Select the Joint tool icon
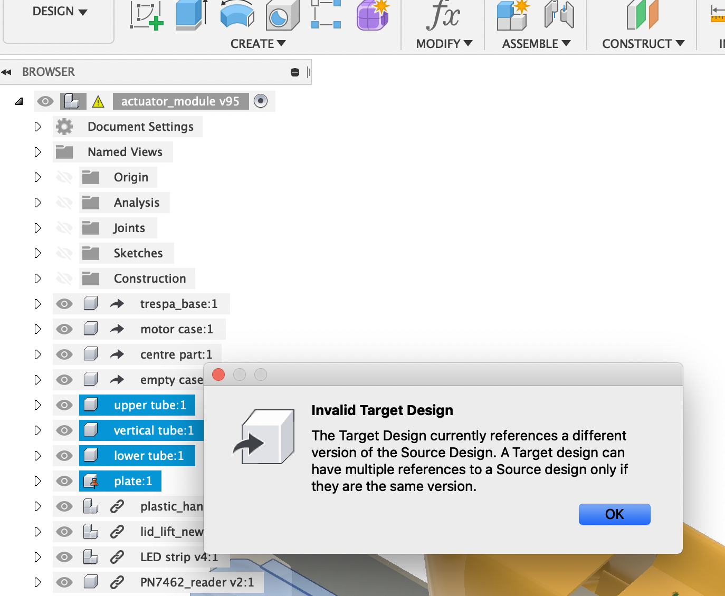 click(x=559, y=15)
